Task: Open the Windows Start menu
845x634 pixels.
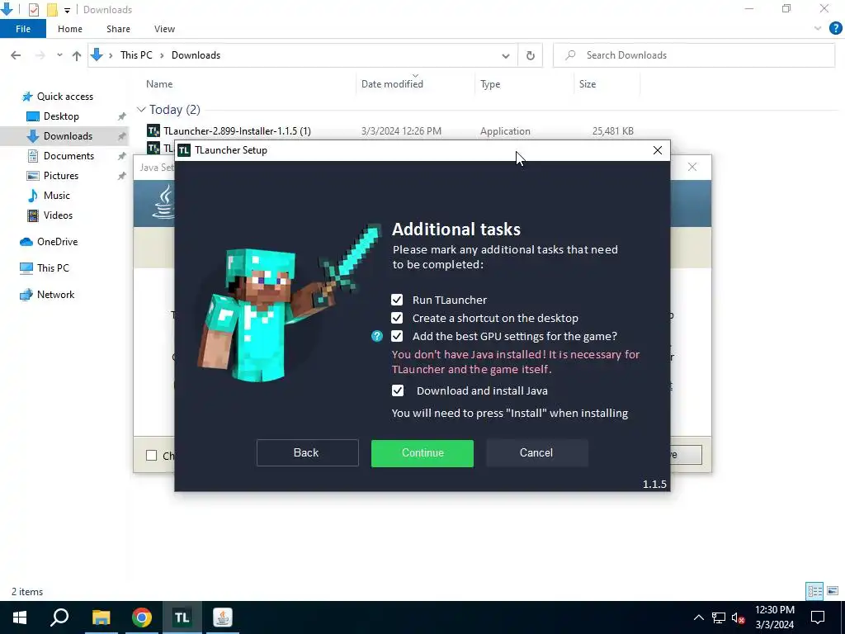Action: pos(20,617)
